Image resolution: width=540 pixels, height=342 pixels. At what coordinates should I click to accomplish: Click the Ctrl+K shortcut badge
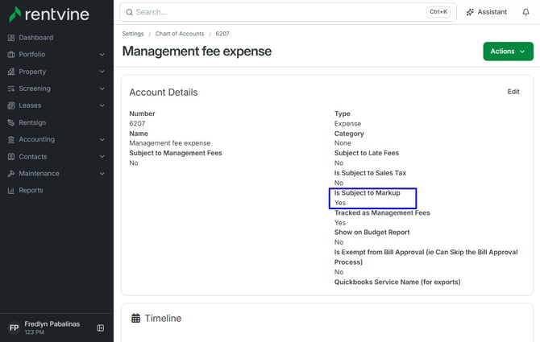tap(438, 12)
